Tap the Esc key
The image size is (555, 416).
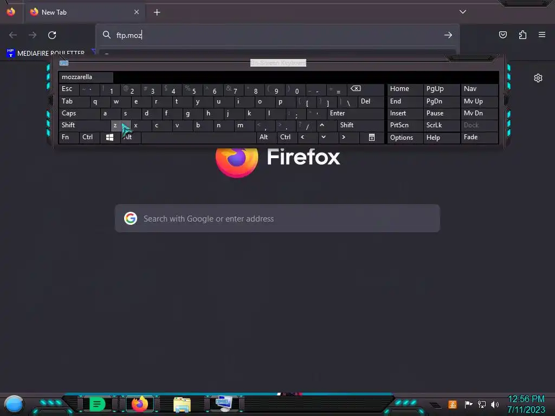69,89
